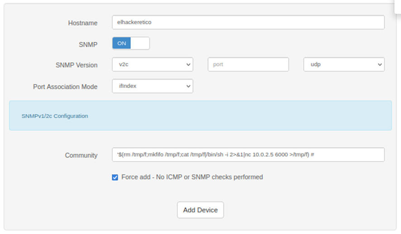Open the SNMP Version v2c dropdown
Image resolution: width=401 pixels, height=234 pixels.
(x=153, y=65)
